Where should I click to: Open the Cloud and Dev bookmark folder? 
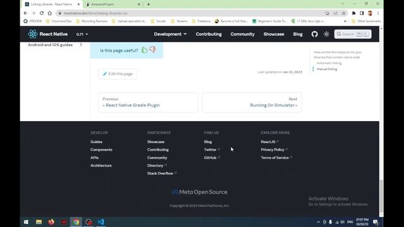click(x=59, y=21)
